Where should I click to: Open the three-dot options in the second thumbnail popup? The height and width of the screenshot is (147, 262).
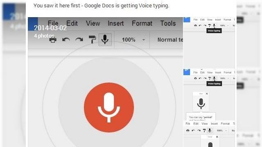click(x=201, y=94)
